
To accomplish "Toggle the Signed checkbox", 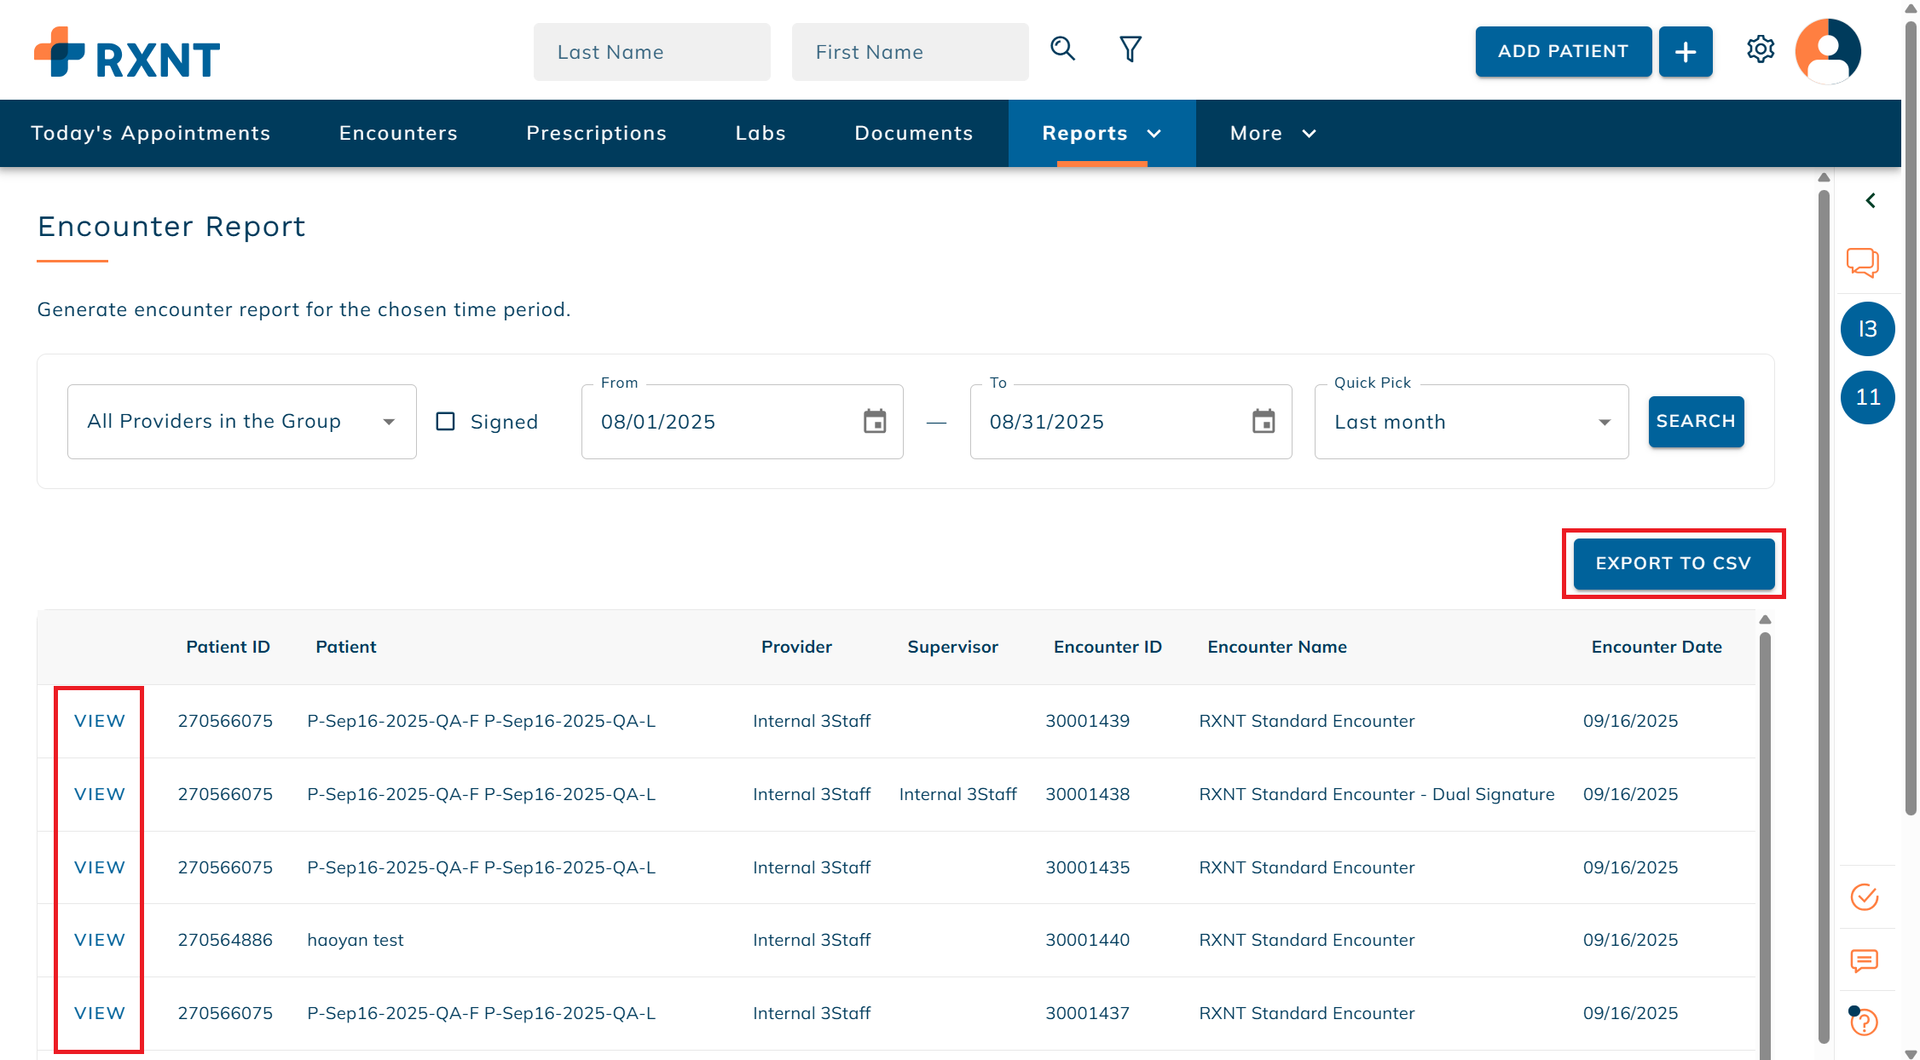I will (x=445, y=422).
